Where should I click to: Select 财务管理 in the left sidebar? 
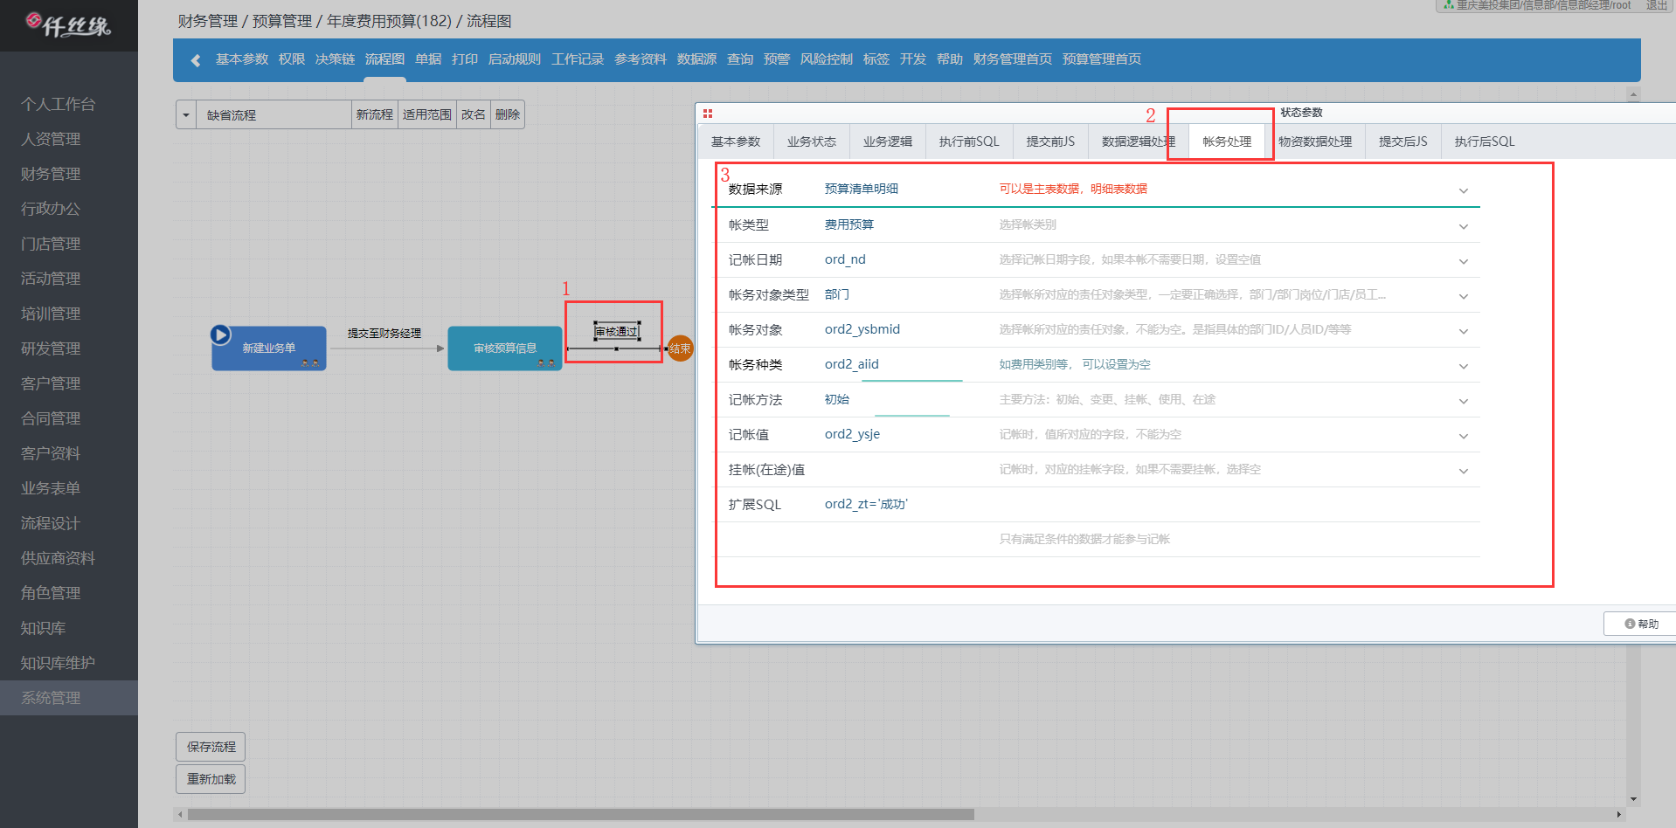click(x=51, y=174)
